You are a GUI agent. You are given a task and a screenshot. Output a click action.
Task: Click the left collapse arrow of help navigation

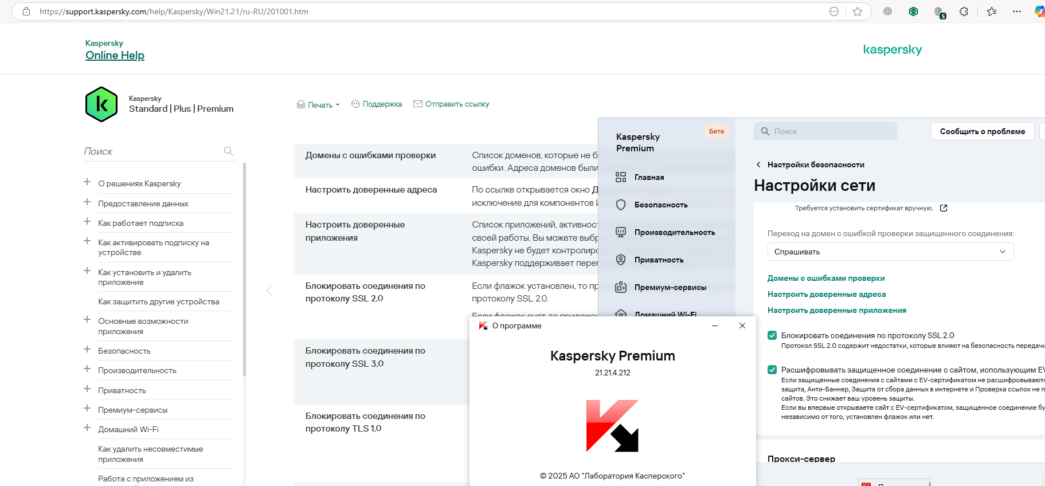point(269,290)
